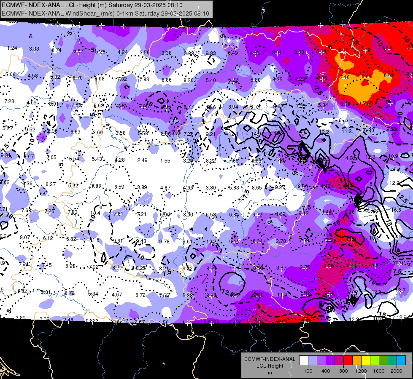Click the wind shear value 7.10
413x379 pixels.
click(x=345, y=77)
